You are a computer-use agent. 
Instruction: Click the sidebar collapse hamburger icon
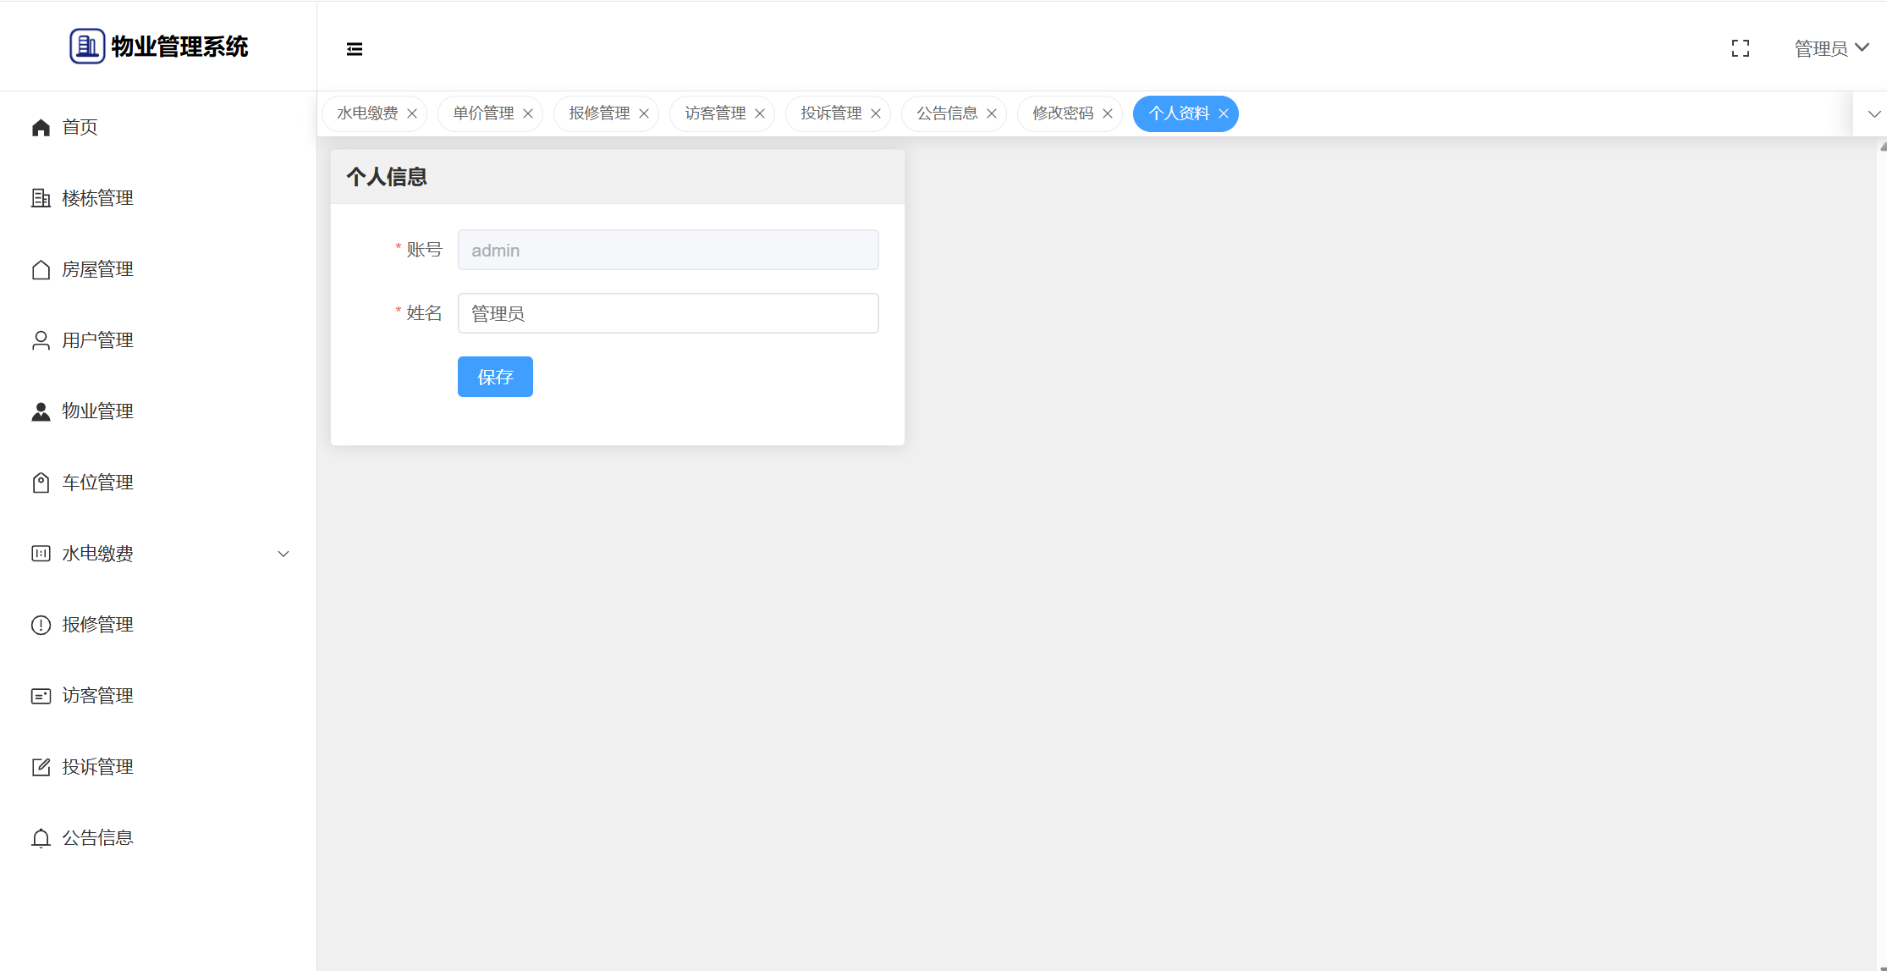[x=355, y=49]
